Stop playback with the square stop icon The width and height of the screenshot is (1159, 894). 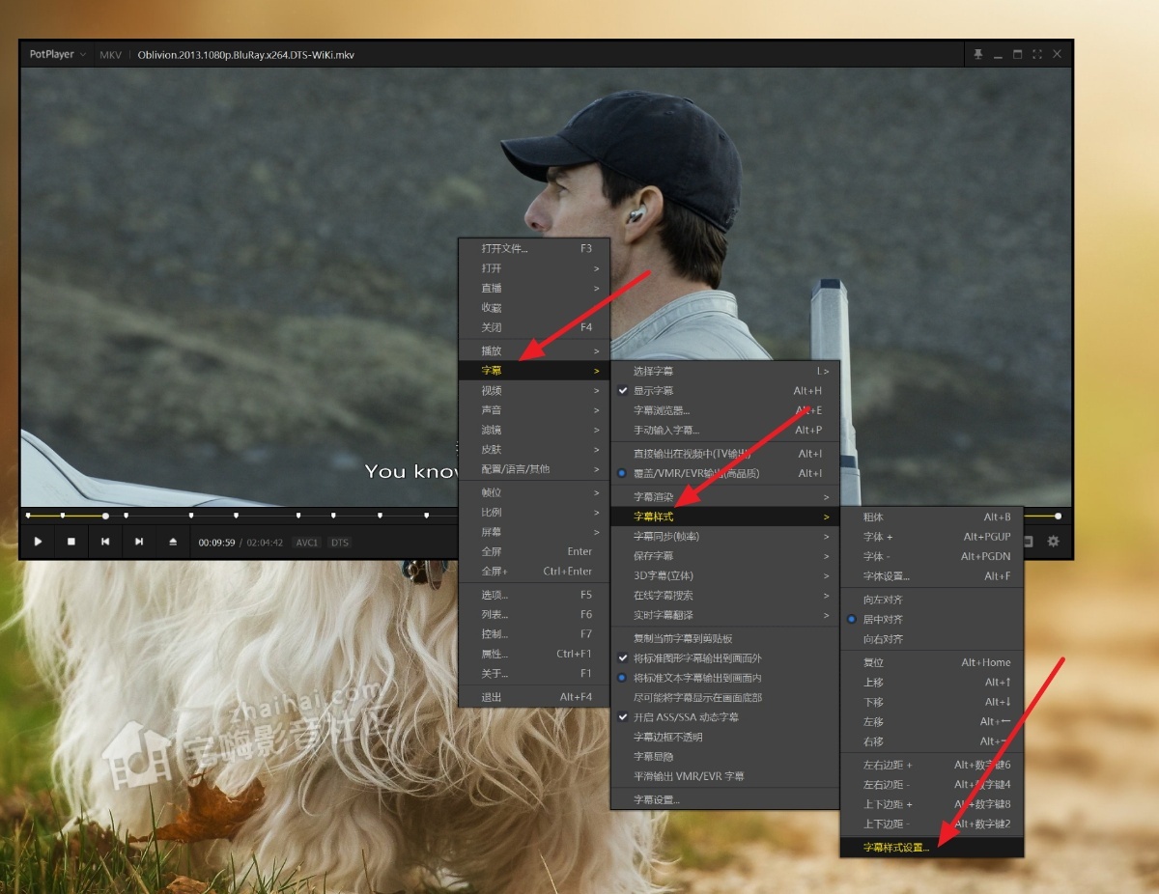(x=71, y=542)
